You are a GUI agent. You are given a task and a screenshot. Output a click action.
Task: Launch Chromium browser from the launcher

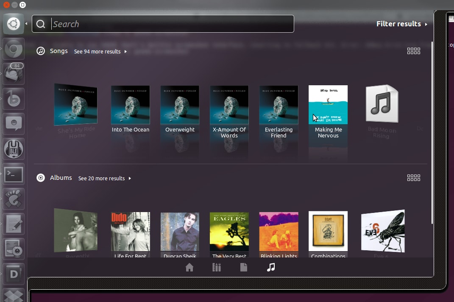click(13, 49)
